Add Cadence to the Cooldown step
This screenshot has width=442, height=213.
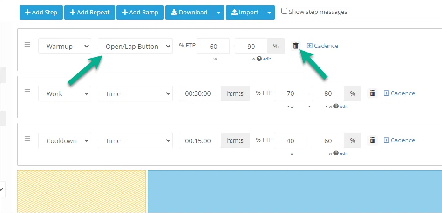tap(399, 140)
